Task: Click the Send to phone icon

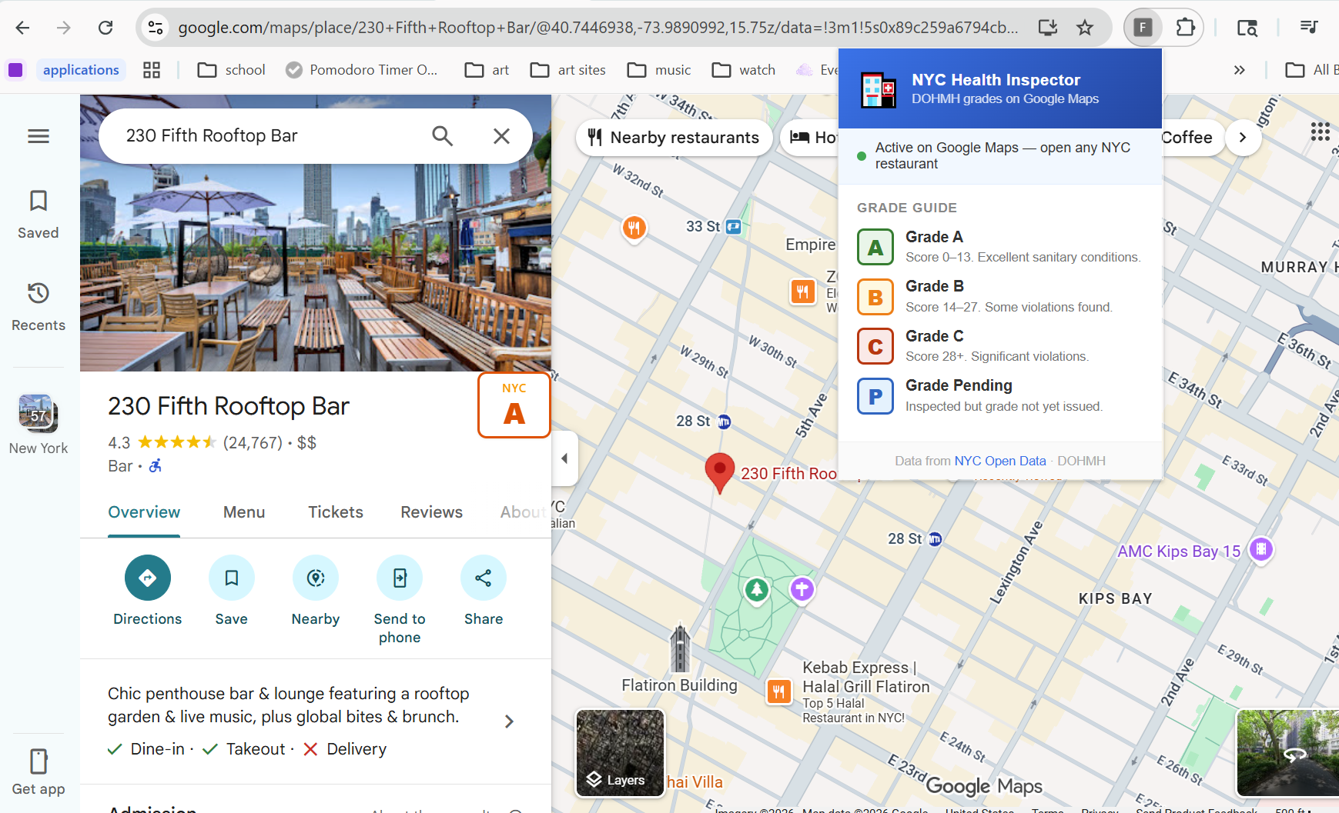Action: click(400, 578)
